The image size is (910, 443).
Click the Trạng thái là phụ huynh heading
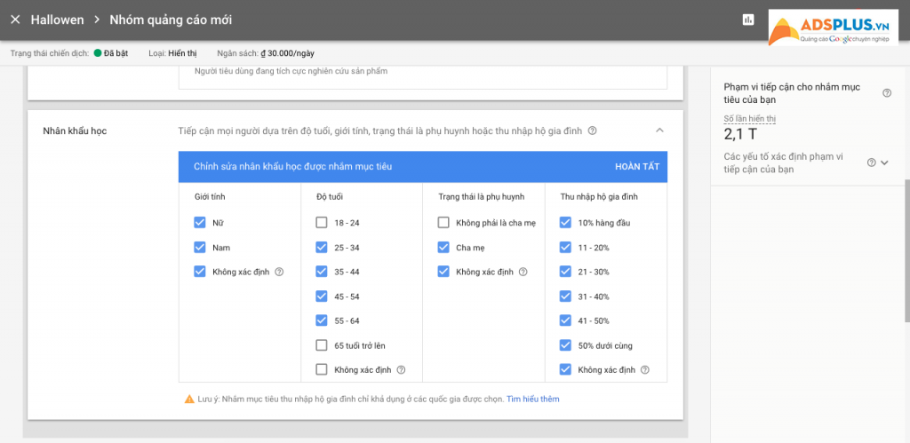(481, 196)
